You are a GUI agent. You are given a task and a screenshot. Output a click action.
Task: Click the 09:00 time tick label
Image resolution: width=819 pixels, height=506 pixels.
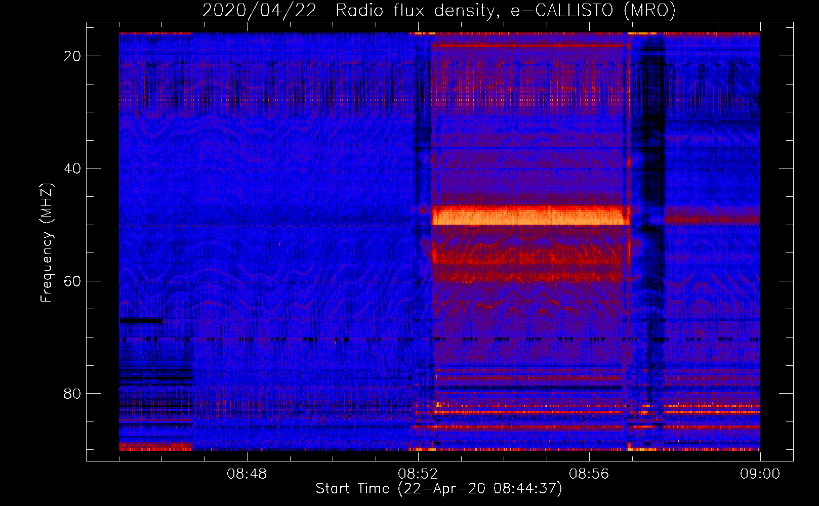(x=760, y=474)
